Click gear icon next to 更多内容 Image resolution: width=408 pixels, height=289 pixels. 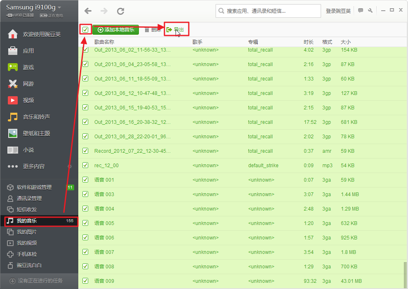[x=70, y=166]
